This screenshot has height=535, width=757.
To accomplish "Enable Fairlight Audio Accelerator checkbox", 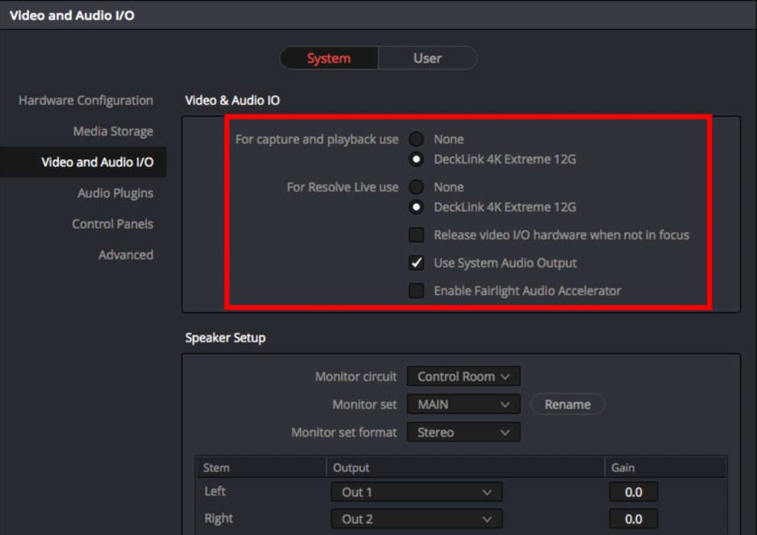I will pyautogui.click(x=416, y=291).
